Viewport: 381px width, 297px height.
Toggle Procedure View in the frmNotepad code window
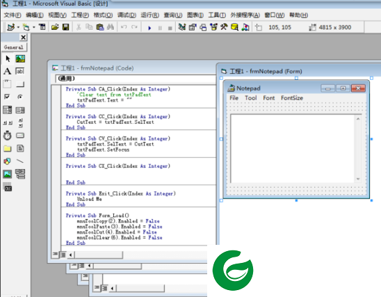[55, 255]
